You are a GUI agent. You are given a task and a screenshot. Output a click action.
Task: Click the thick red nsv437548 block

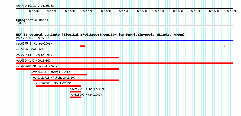(x=83, y=46)
